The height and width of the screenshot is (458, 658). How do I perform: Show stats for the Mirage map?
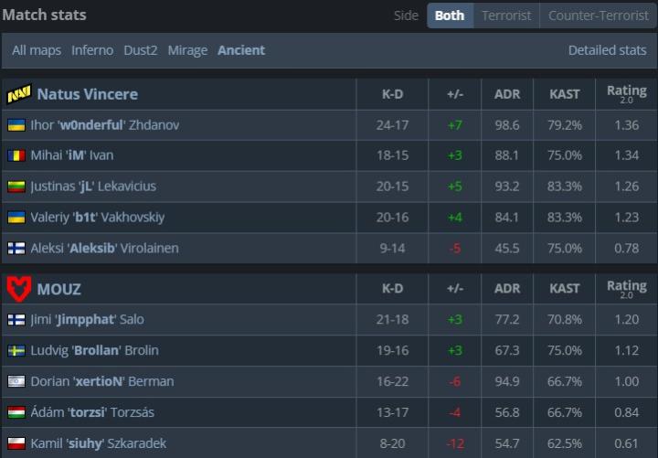click(x=187, y=50)
